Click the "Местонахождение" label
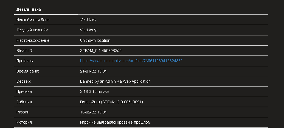The image size is (284, 128). click(x=33, y=40)
